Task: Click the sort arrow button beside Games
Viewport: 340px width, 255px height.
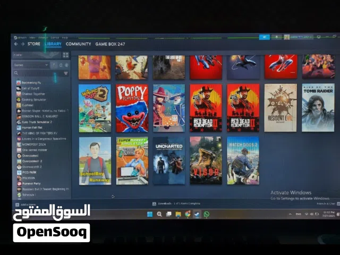Action: tap(54, 65)
